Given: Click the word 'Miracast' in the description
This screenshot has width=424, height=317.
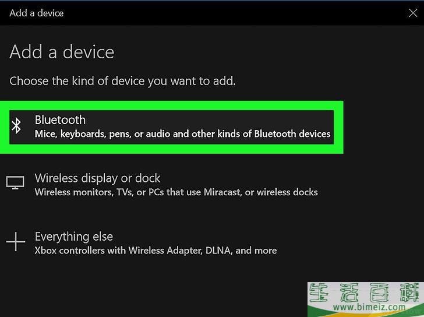Looking at the screenshot, I should (x=221, y=192).
